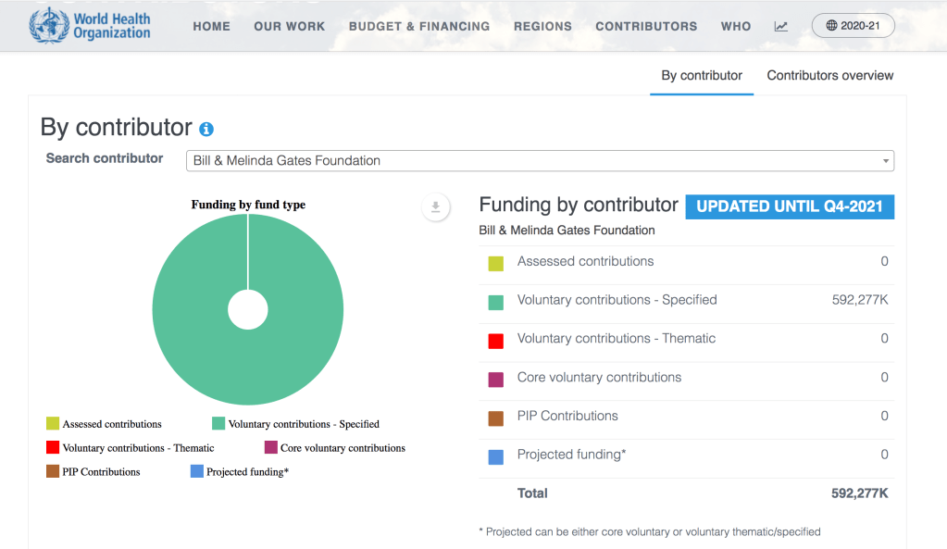Go to the Home page link
The width and height of the screenshot is (947, 549).
(211, 27)
